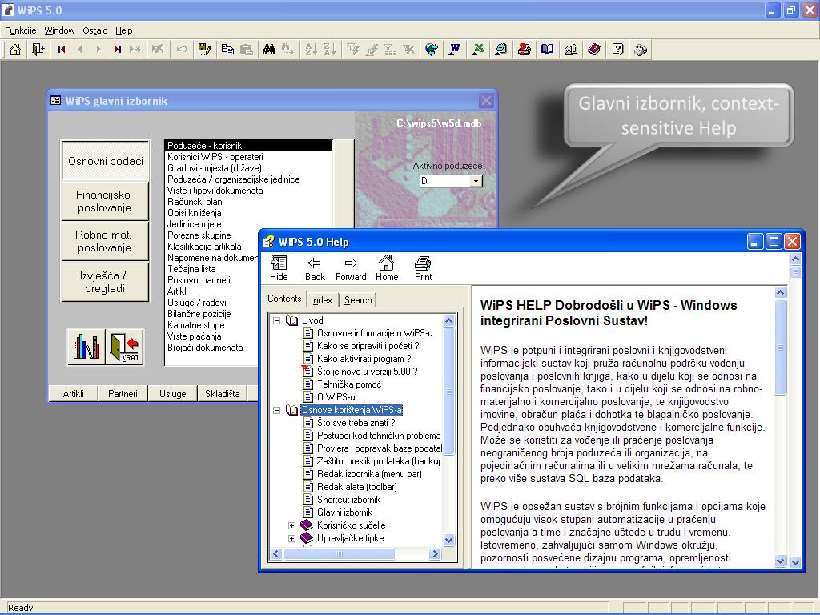This screenshot has height=615, width=820.
Task: Click the up arrow of the help text scrollbar
Action: pos(780,293)
